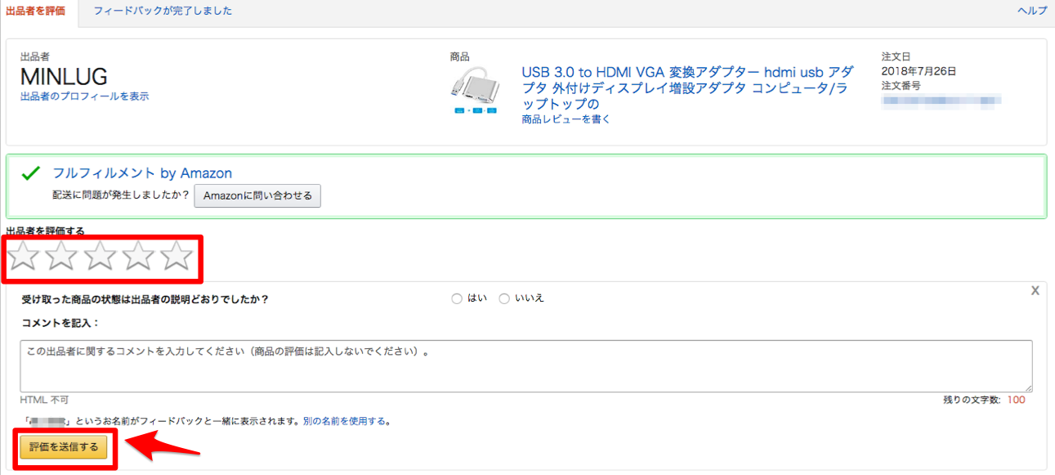Open the USB 3.0 to HDMI product page
Screen dimensions: 1055x475
pos(686,72)
